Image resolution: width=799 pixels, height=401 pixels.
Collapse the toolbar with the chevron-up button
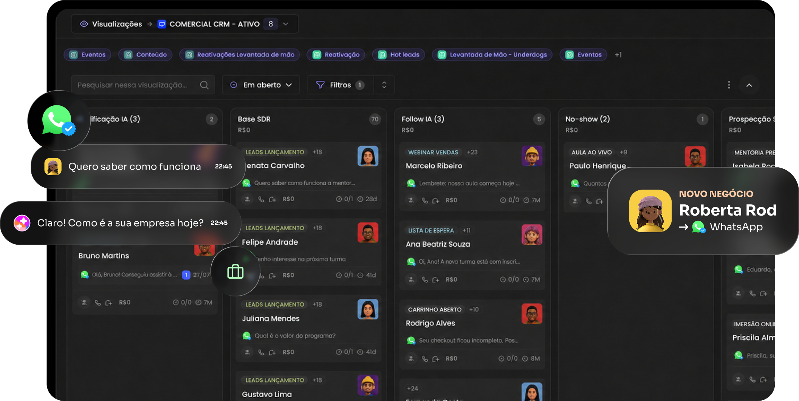(x=749, y=85)
